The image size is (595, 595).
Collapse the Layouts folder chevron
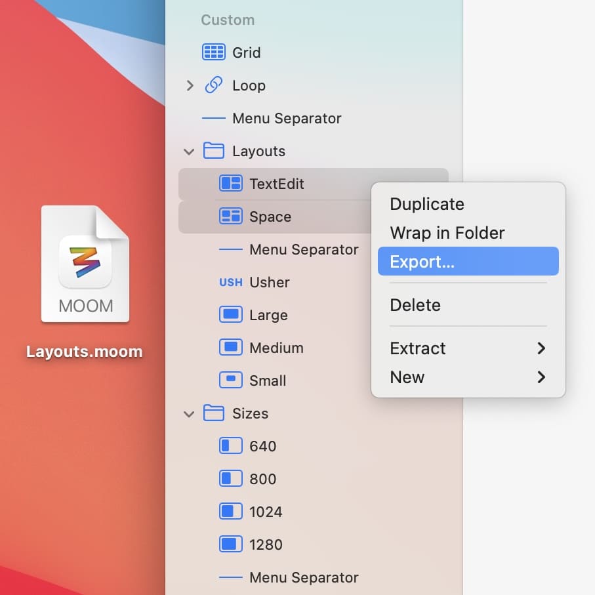189,152
